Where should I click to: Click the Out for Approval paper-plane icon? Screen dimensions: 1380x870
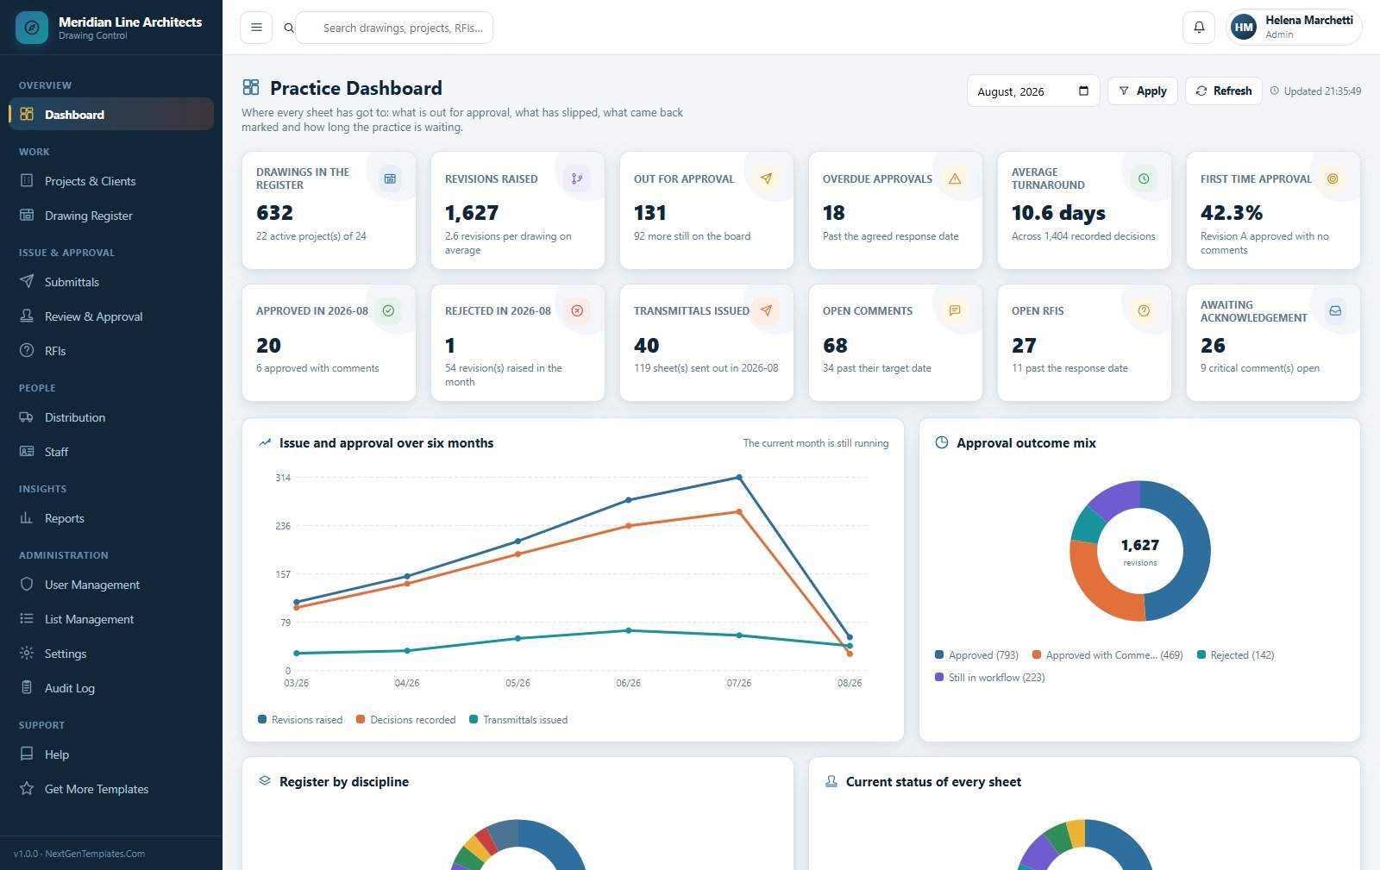pos(766,178)
